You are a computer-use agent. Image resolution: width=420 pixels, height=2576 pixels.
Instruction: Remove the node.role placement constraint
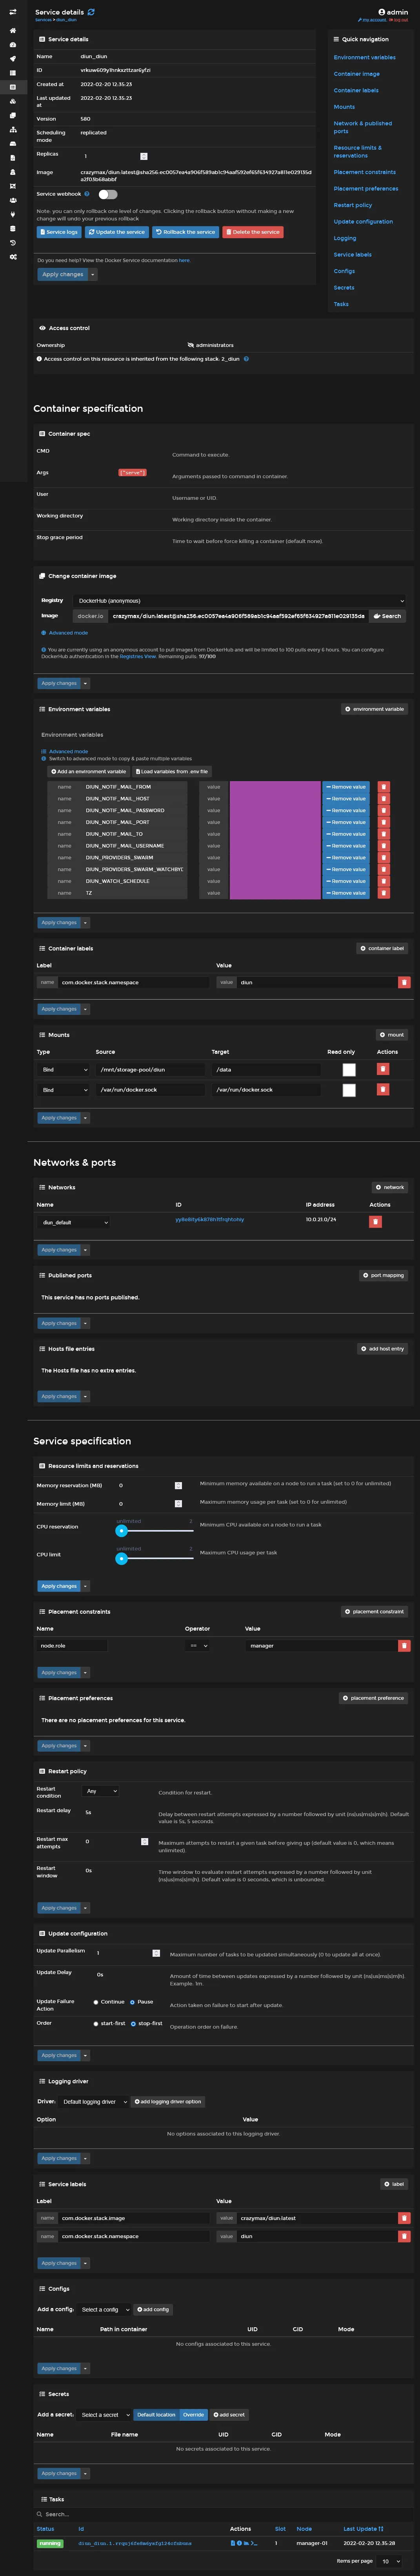(403, 1645)
